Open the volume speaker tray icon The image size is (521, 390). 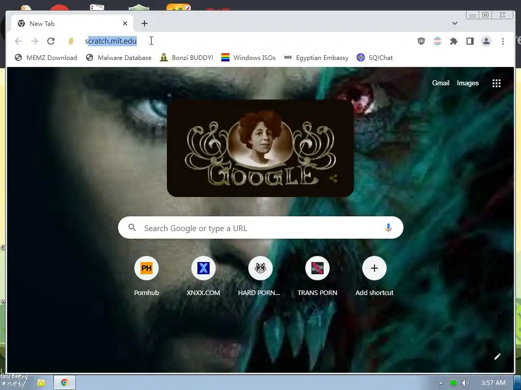pyautogui.click(x=466, y=383)
